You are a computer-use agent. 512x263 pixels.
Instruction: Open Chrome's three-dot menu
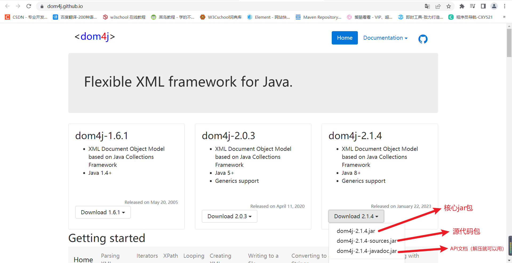505,6
